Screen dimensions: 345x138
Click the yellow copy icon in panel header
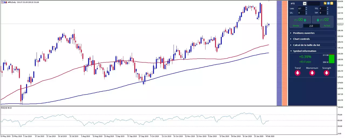(325, 3)
